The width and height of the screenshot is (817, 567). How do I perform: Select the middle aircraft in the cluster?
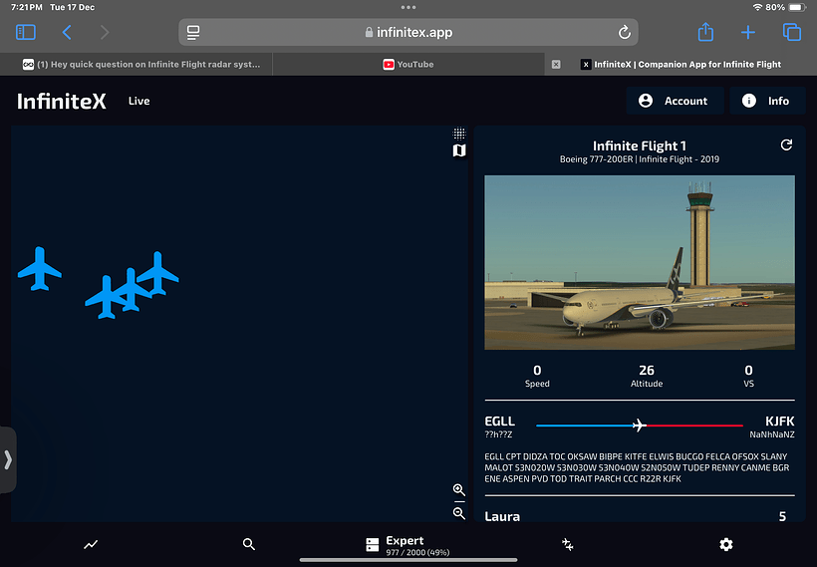click(x=132, y=288)
